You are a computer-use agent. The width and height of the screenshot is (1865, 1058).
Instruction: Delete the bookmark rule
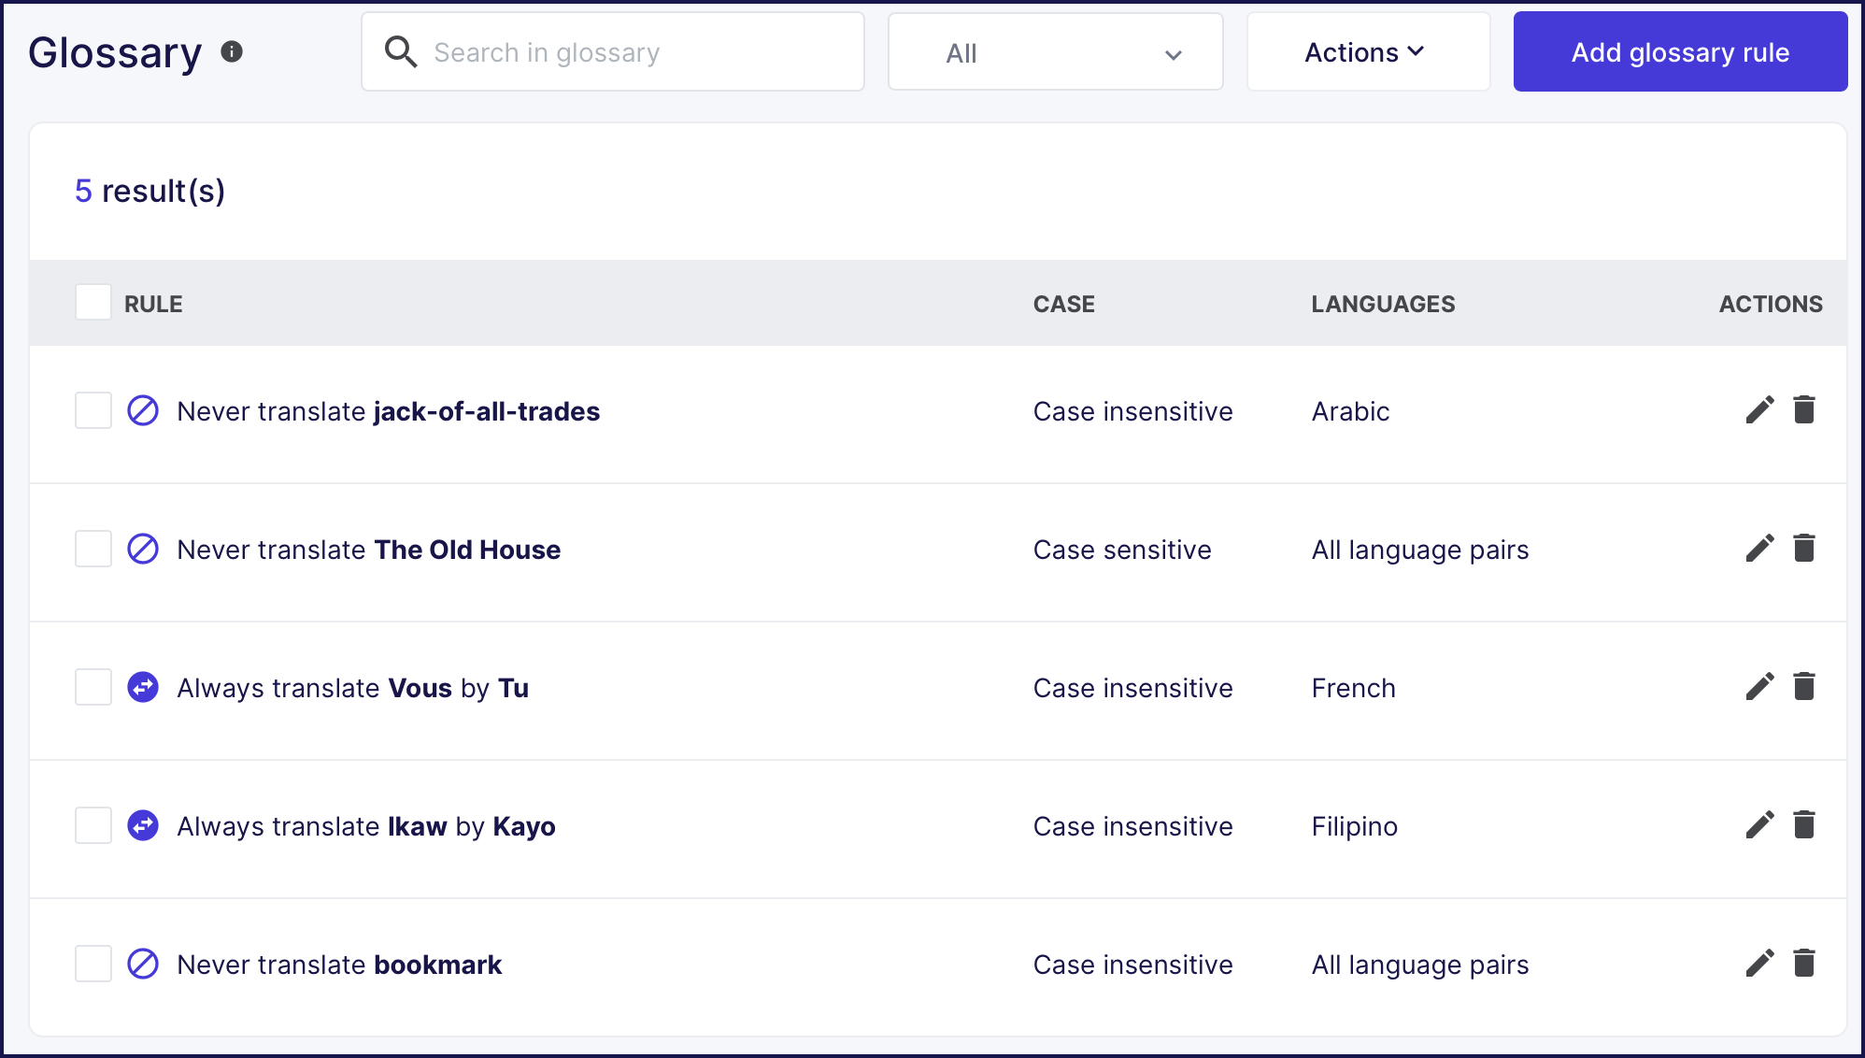pos(1804,964)
